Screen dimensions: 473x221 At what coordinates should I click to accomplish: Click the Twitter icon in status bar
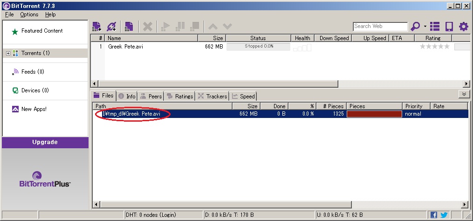[443, 215]
